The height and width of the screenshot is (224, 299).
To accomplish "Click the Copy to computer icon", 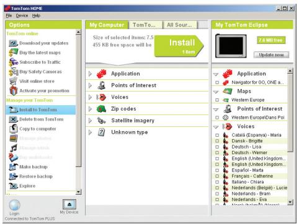I will tap(14, 129).
